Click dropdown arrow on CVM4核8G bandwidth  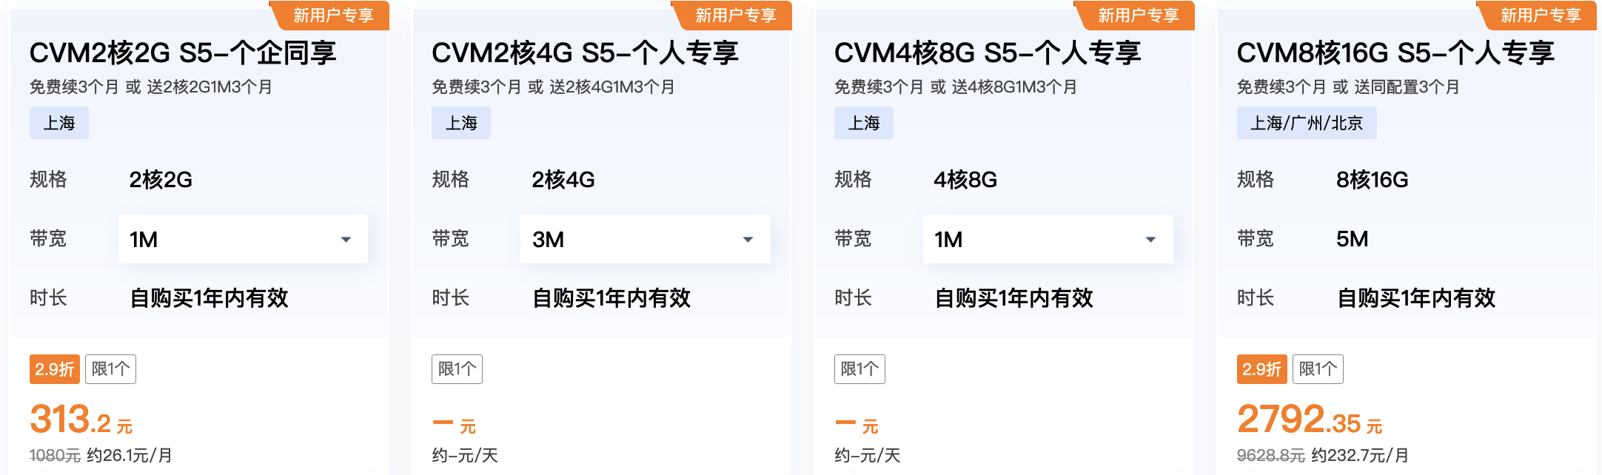(1150, 240)
